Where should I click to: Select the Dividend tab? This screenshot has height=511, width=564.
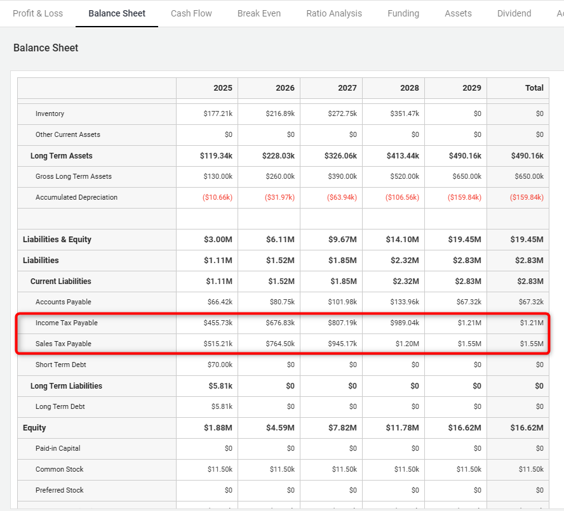point(514,13)
